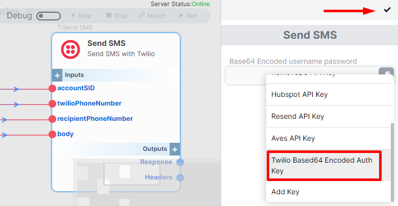Add a new input with plus icon

[x=57, y=75]
